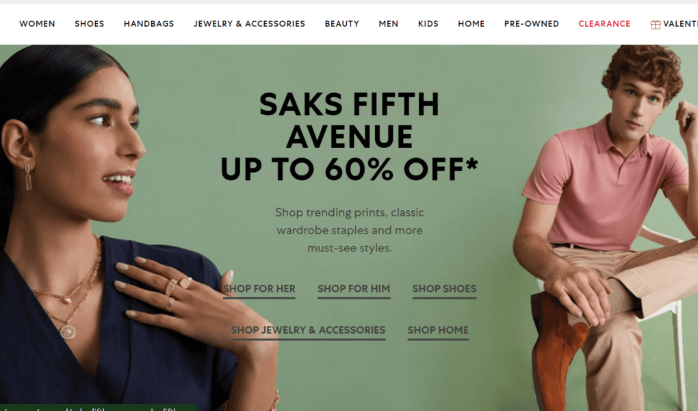Click Shop Jewelry & Accessories banner link
Screen dimensions: 698x411
click(x=308, y=331)
